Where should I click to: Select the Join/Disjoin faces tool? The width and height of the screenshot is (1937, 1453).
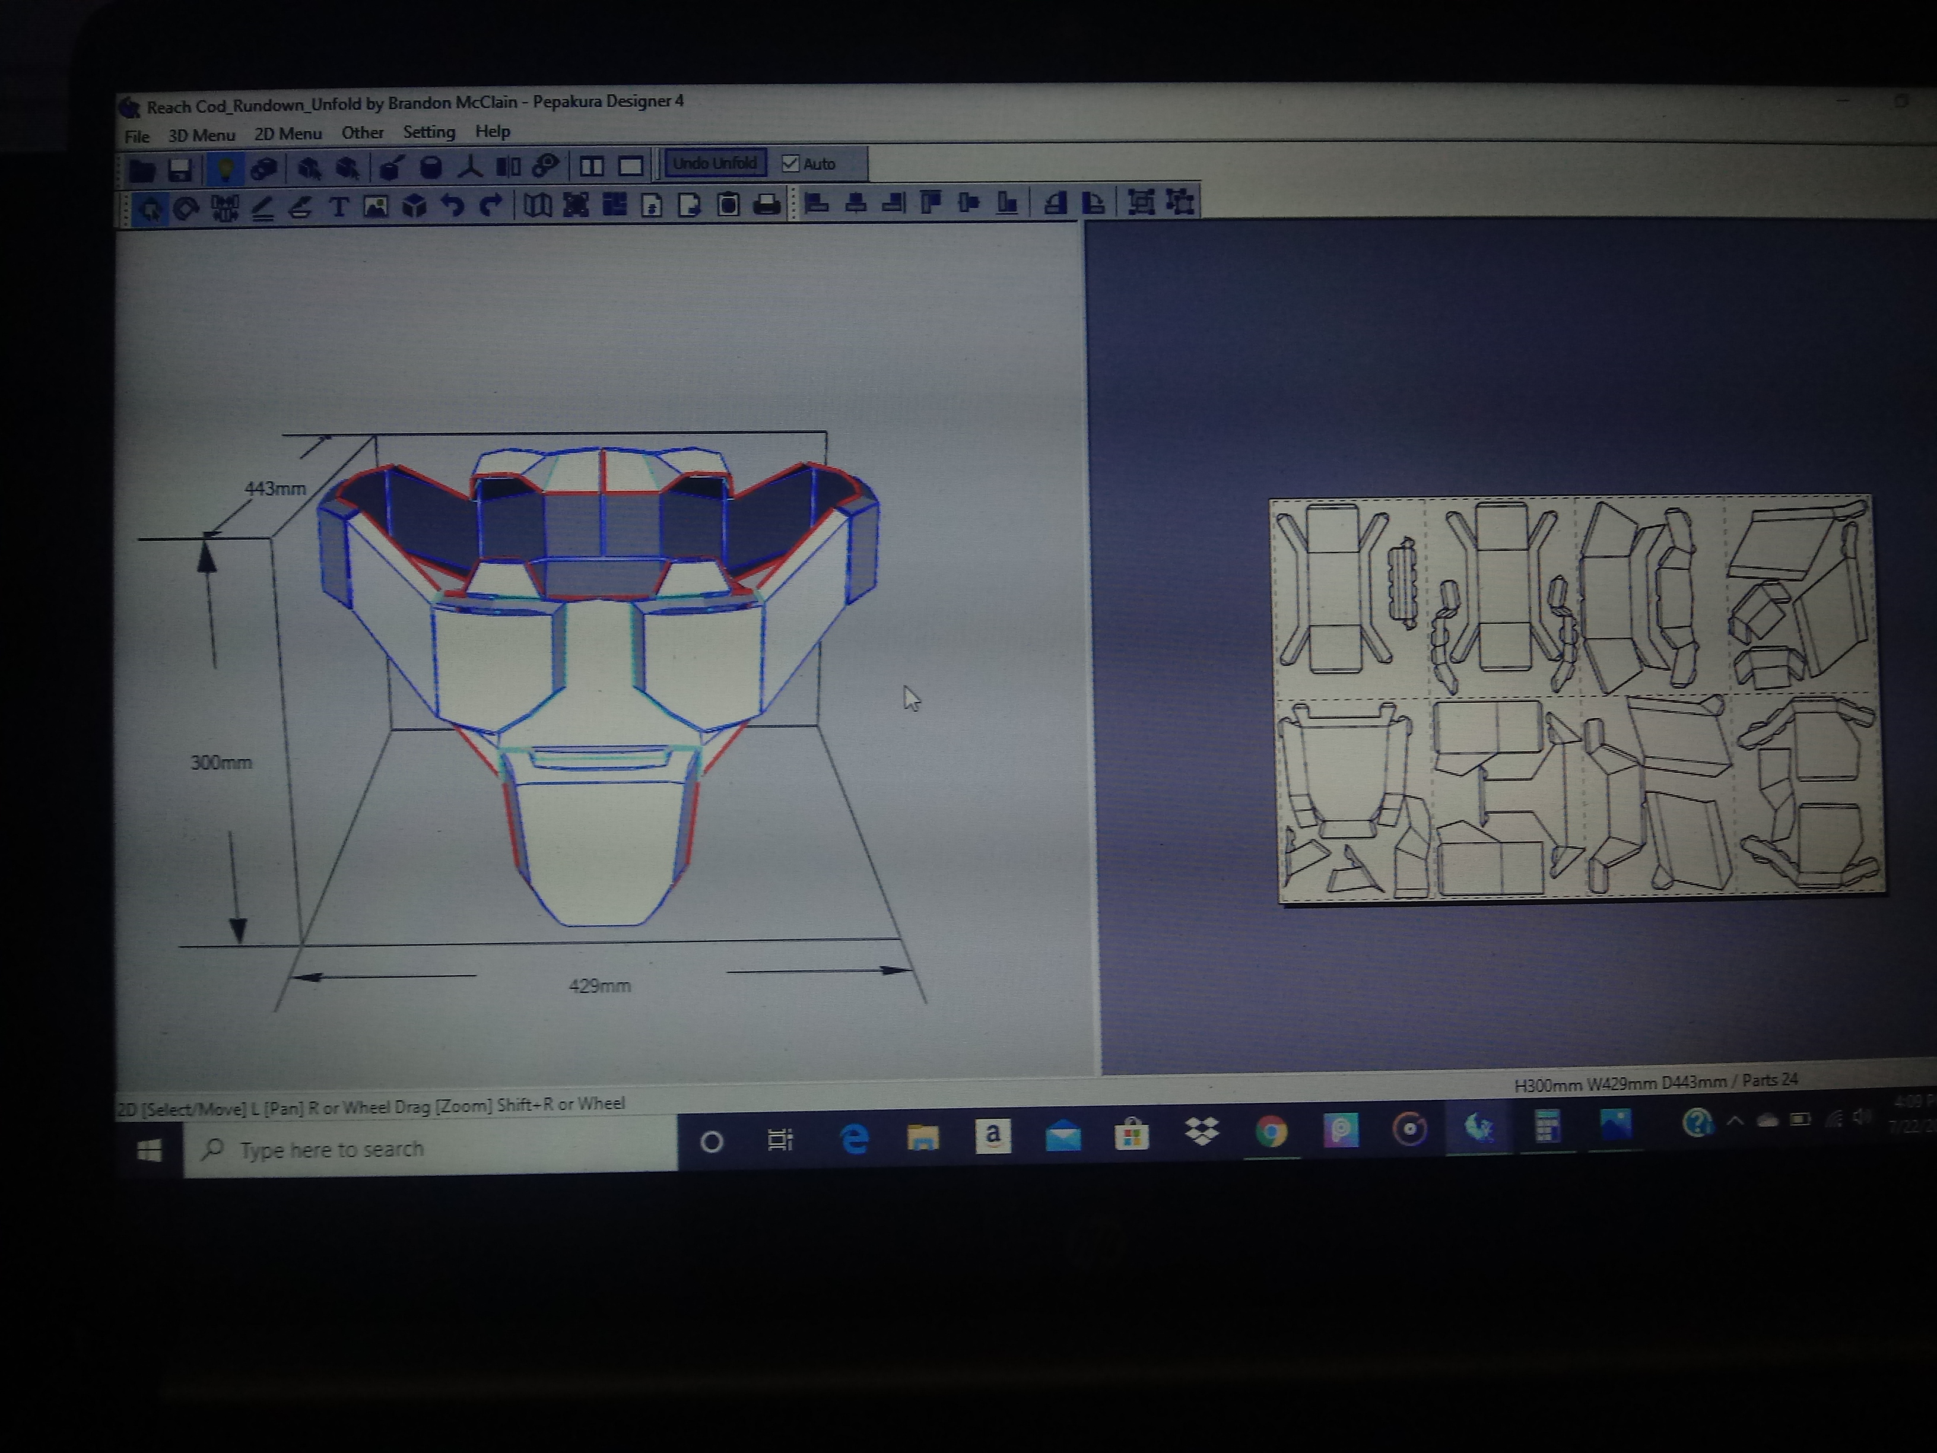click(x=224, y=208)
